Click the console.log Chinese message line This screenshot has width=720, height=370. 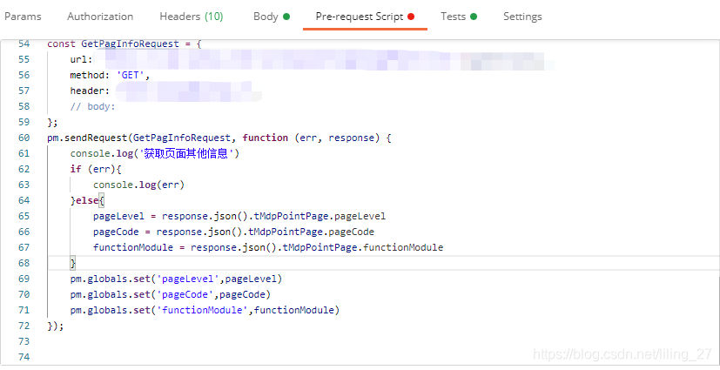[x=155, y=153]
